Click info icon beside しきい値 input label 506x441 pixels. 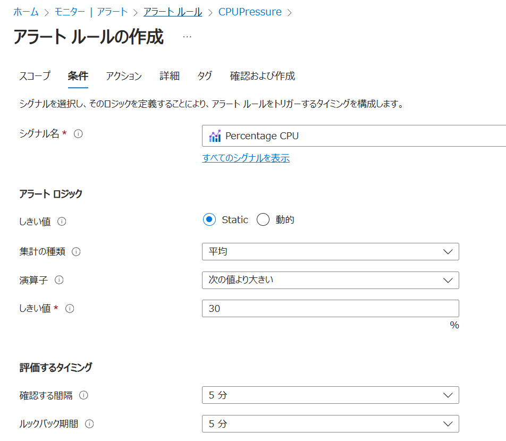[x=70, y=309]
